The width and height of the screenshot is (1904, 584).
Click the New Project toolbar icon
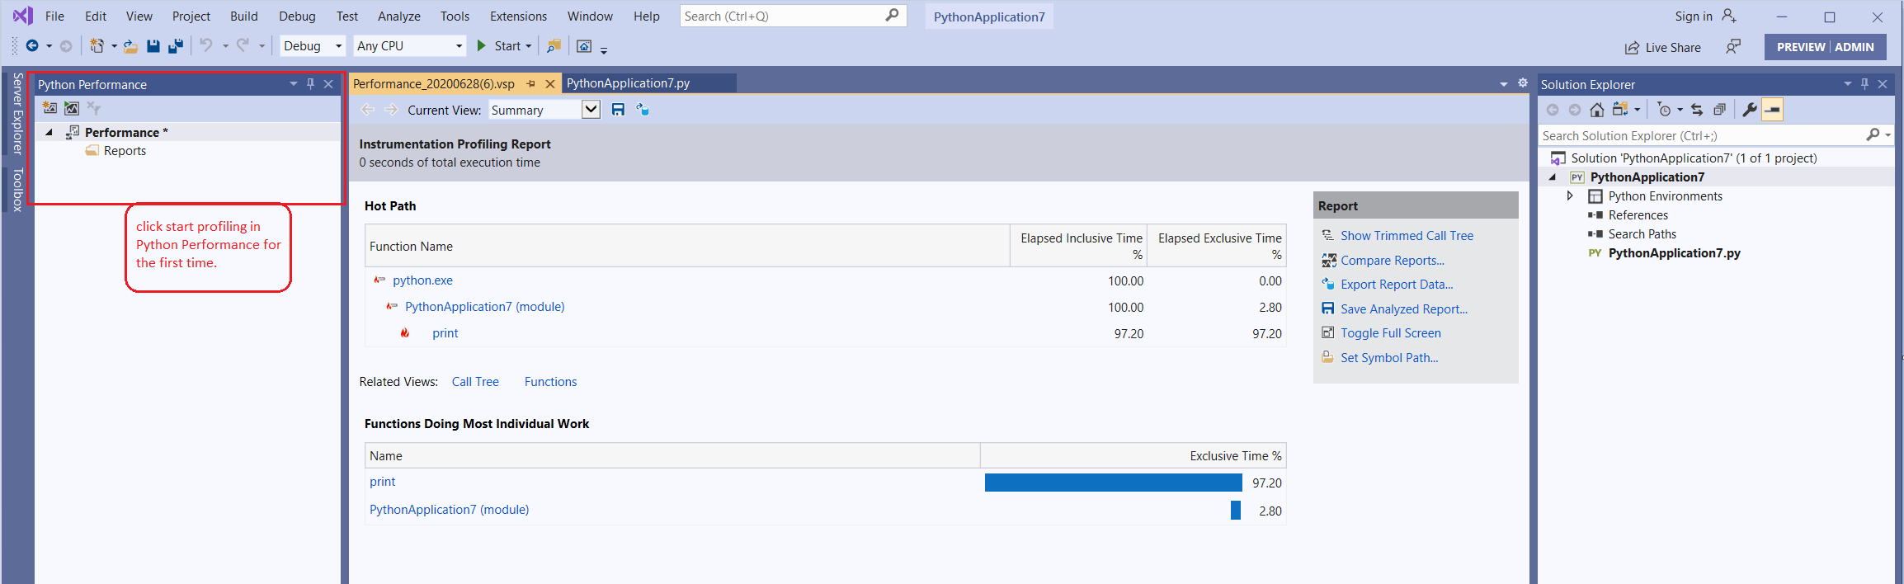(97, 46)
